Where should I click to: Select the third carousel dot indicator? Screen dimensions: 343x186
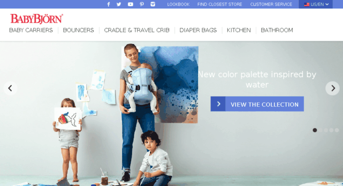[326, 130]
